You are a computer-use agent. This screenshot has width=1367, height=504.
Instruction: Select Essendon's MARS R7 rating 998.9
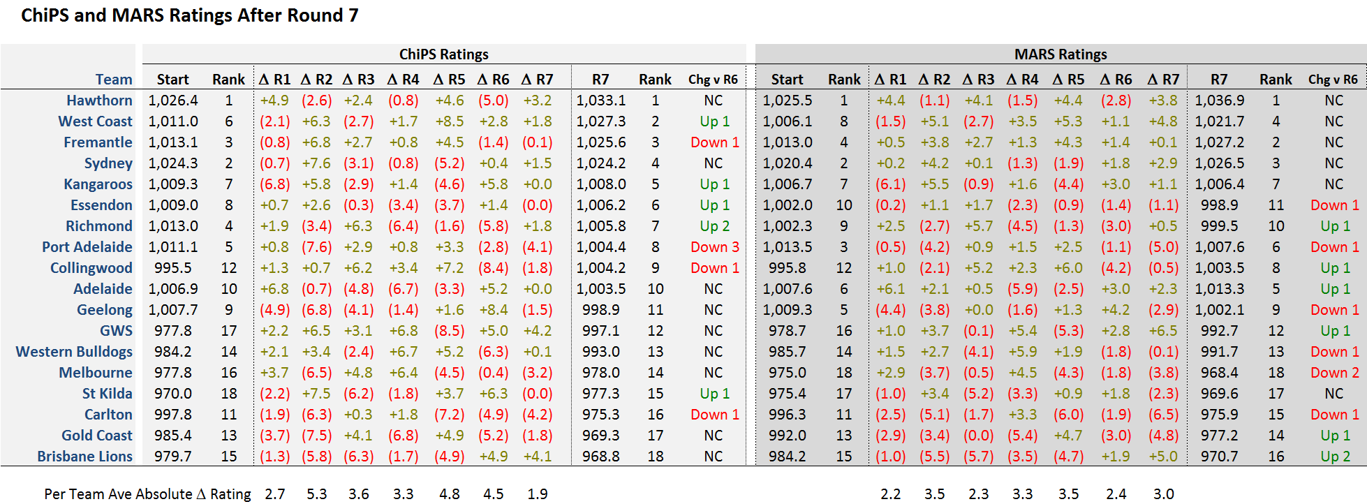[1220, 205]
